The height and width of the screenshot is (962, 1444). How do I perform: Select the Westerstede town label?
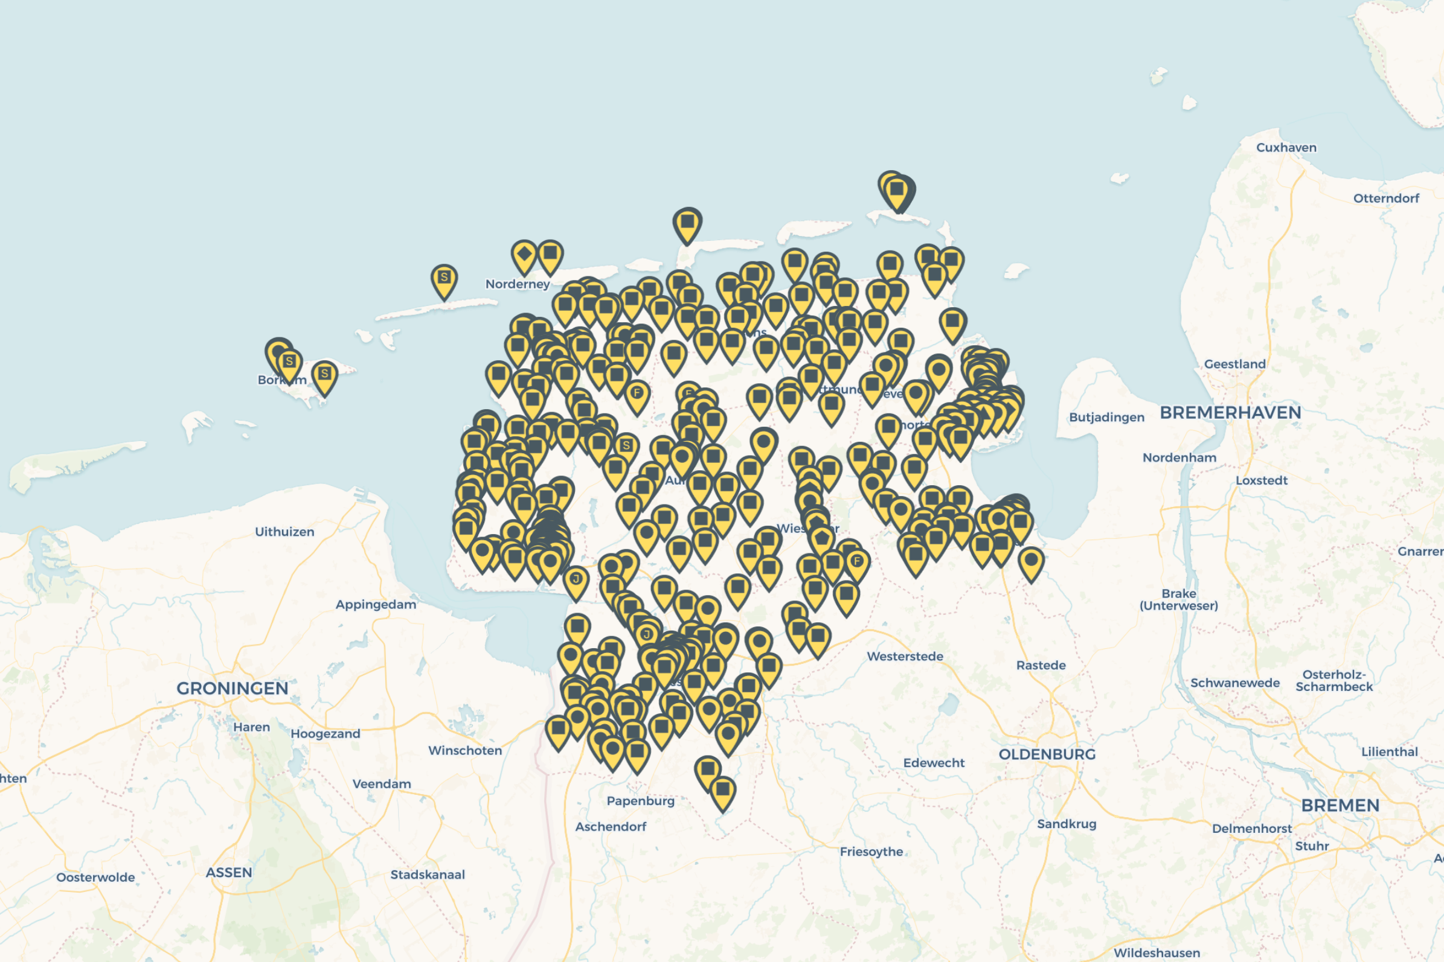(905, 657)
